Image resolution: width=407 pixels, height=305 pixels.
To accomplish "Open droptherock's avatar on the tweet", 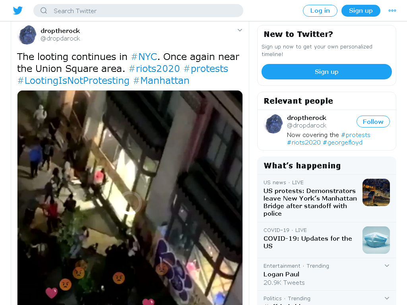I will (27, 35).
